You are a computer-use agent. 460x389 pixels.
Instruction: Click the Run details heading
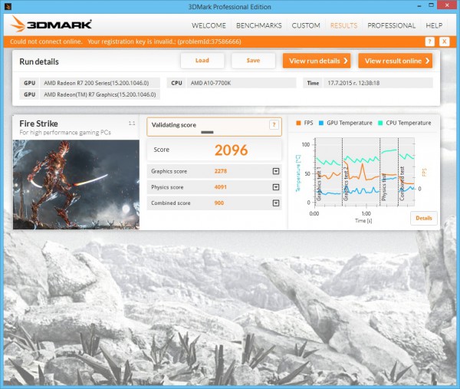(x=39, y=61)
